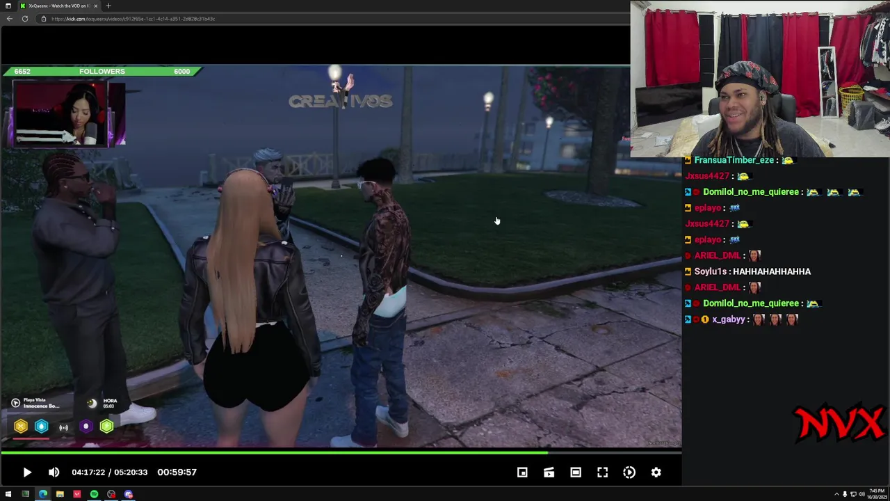Image resolution: width=890 pixels, height=501 pixels.
Task: Open File Explorer from the taskbar
Action: pyautogui.click(x=60, y=495)
